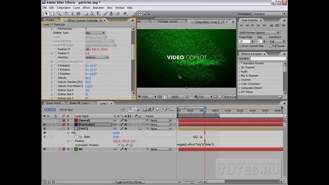Select the Rotation tool
The height and width of the screenshot is (185, 329).
pyautogui.click(x=66, y=14)
